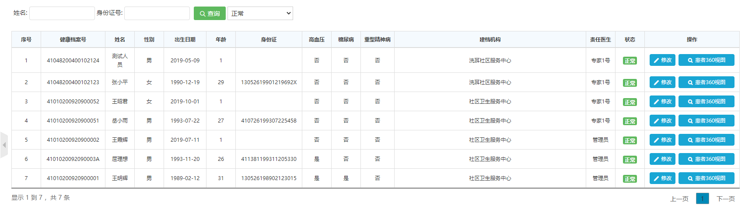745x208 pixels.
Task: Click 修改 button for 王明辉
Action: click(x=662, y=178)
